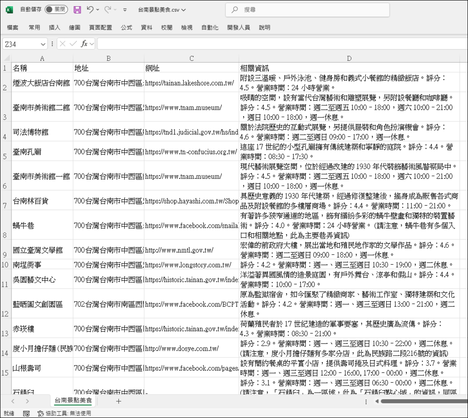Click the previous sheet navigation arrow

coord(13,401)
